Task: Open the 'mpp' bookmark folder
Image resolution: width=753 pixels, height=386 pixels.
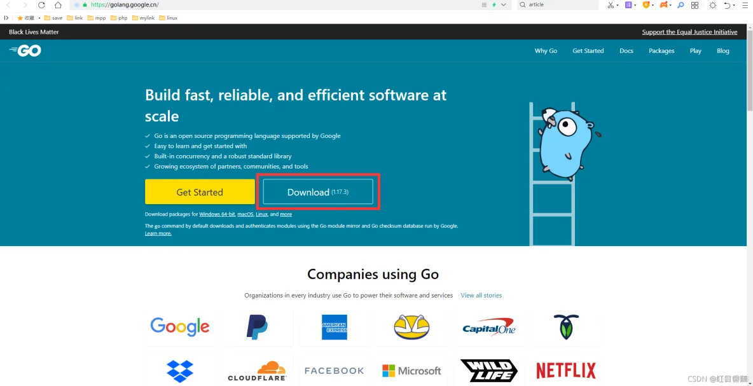Action: tap(97, 18)
